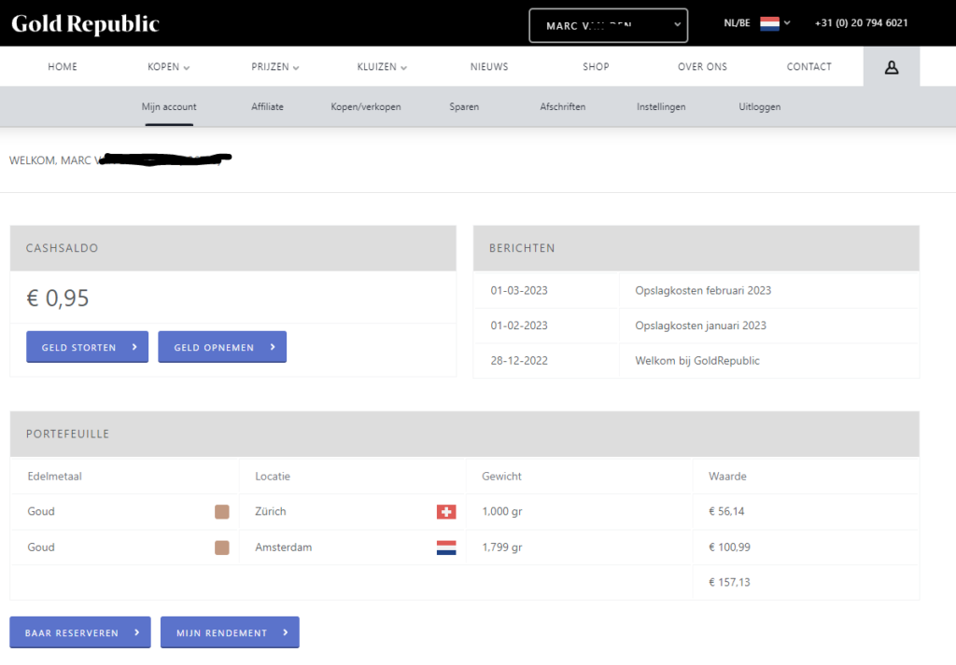Open the account name dropdown in header

pyautogui.click(x=608, y=26)
